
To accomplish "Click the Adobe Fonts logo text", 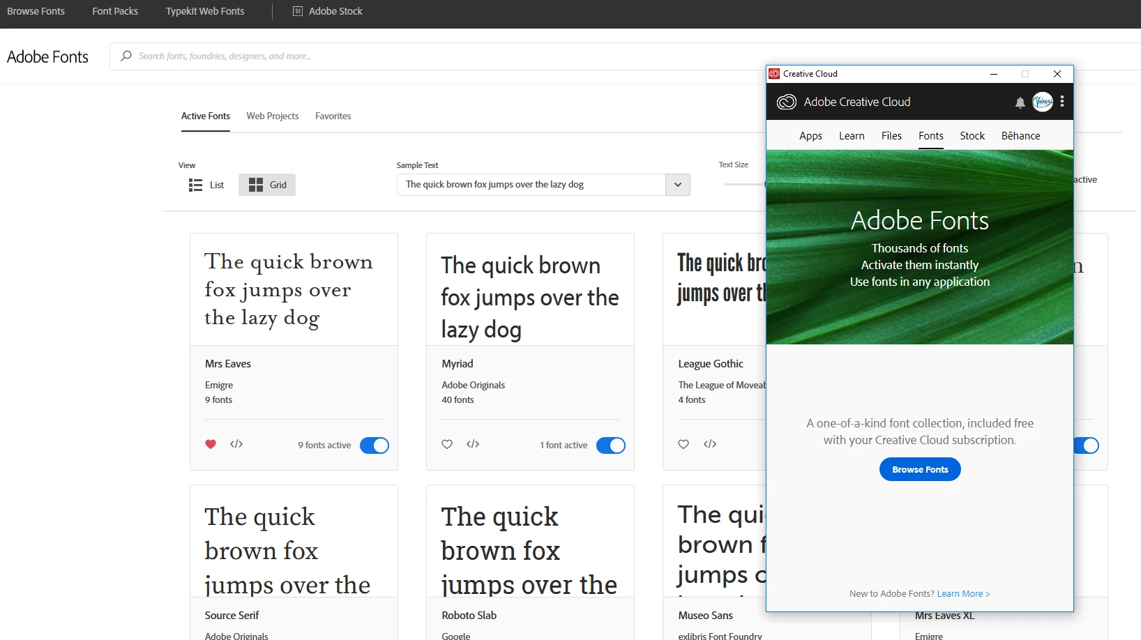I will 47,56.
